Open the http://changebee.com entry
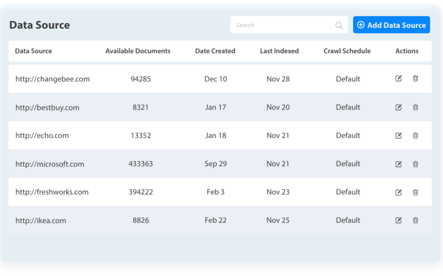The width and height of the screenshot is (443, 276). pyautogui.click(x=53, y=79)
